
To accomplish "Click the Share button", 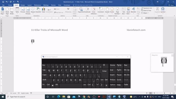I will [171, 5].
